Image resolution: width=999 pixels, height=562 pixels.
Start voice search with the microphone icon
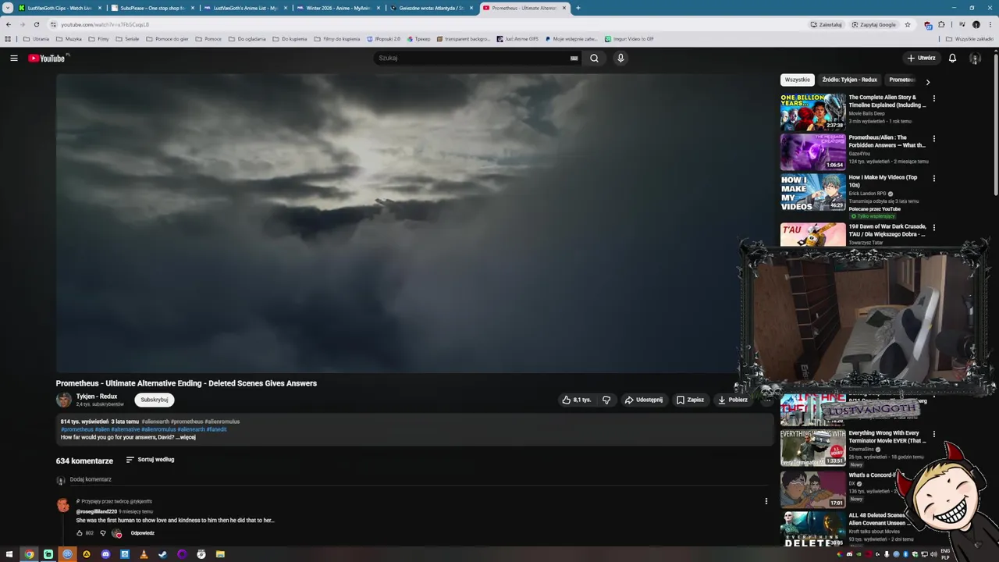[x=620, y=58]
